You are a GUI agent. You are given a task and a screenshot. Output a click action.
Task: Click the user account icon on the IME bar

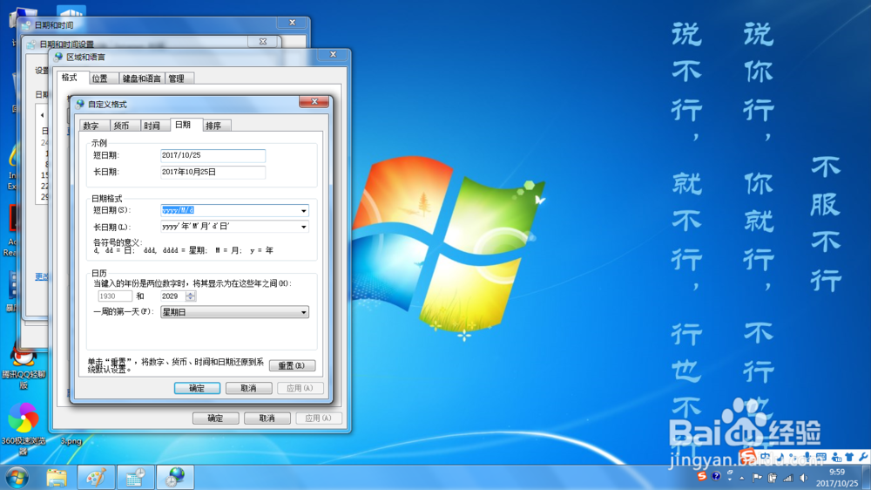tap(836, 457)
